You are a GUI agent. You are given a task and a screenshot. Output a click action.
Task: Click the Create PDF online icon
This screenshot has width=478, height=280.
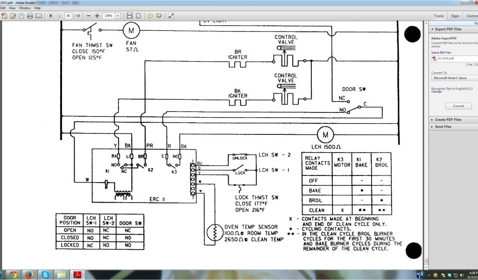[x=4, y=16]
